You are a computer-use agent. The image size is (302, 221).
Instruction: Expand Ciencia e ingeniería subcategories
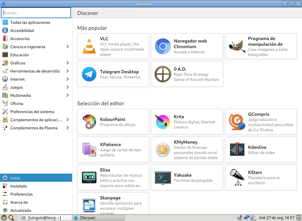[x=68, y=47]
